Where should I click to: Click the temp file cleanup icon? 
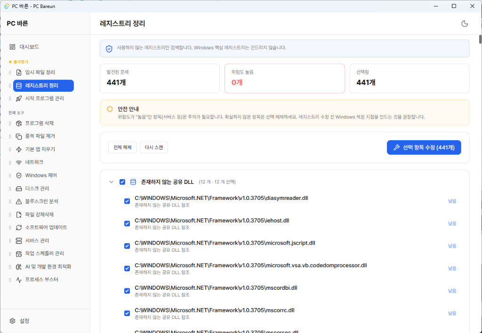point(19,72)
